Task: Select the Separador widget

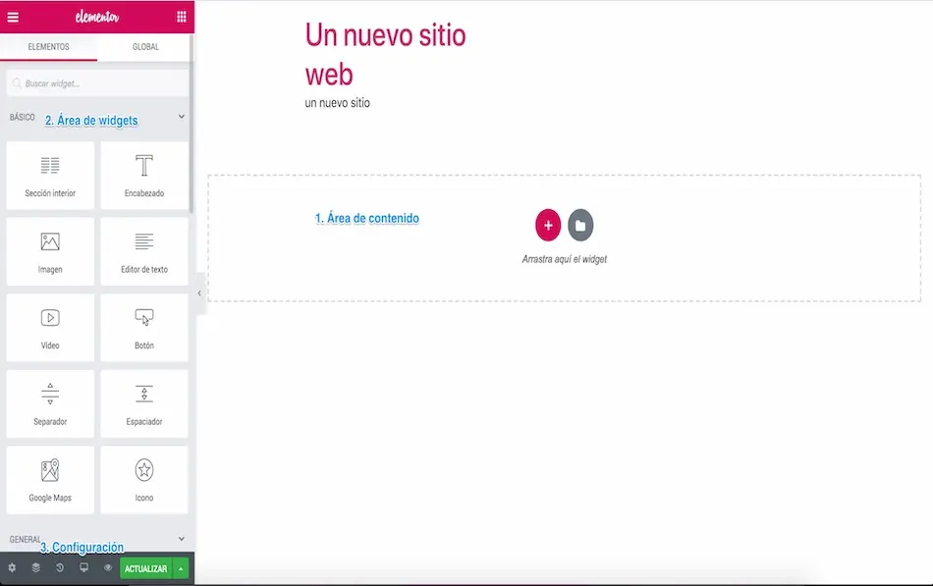Action: [50, 403]
